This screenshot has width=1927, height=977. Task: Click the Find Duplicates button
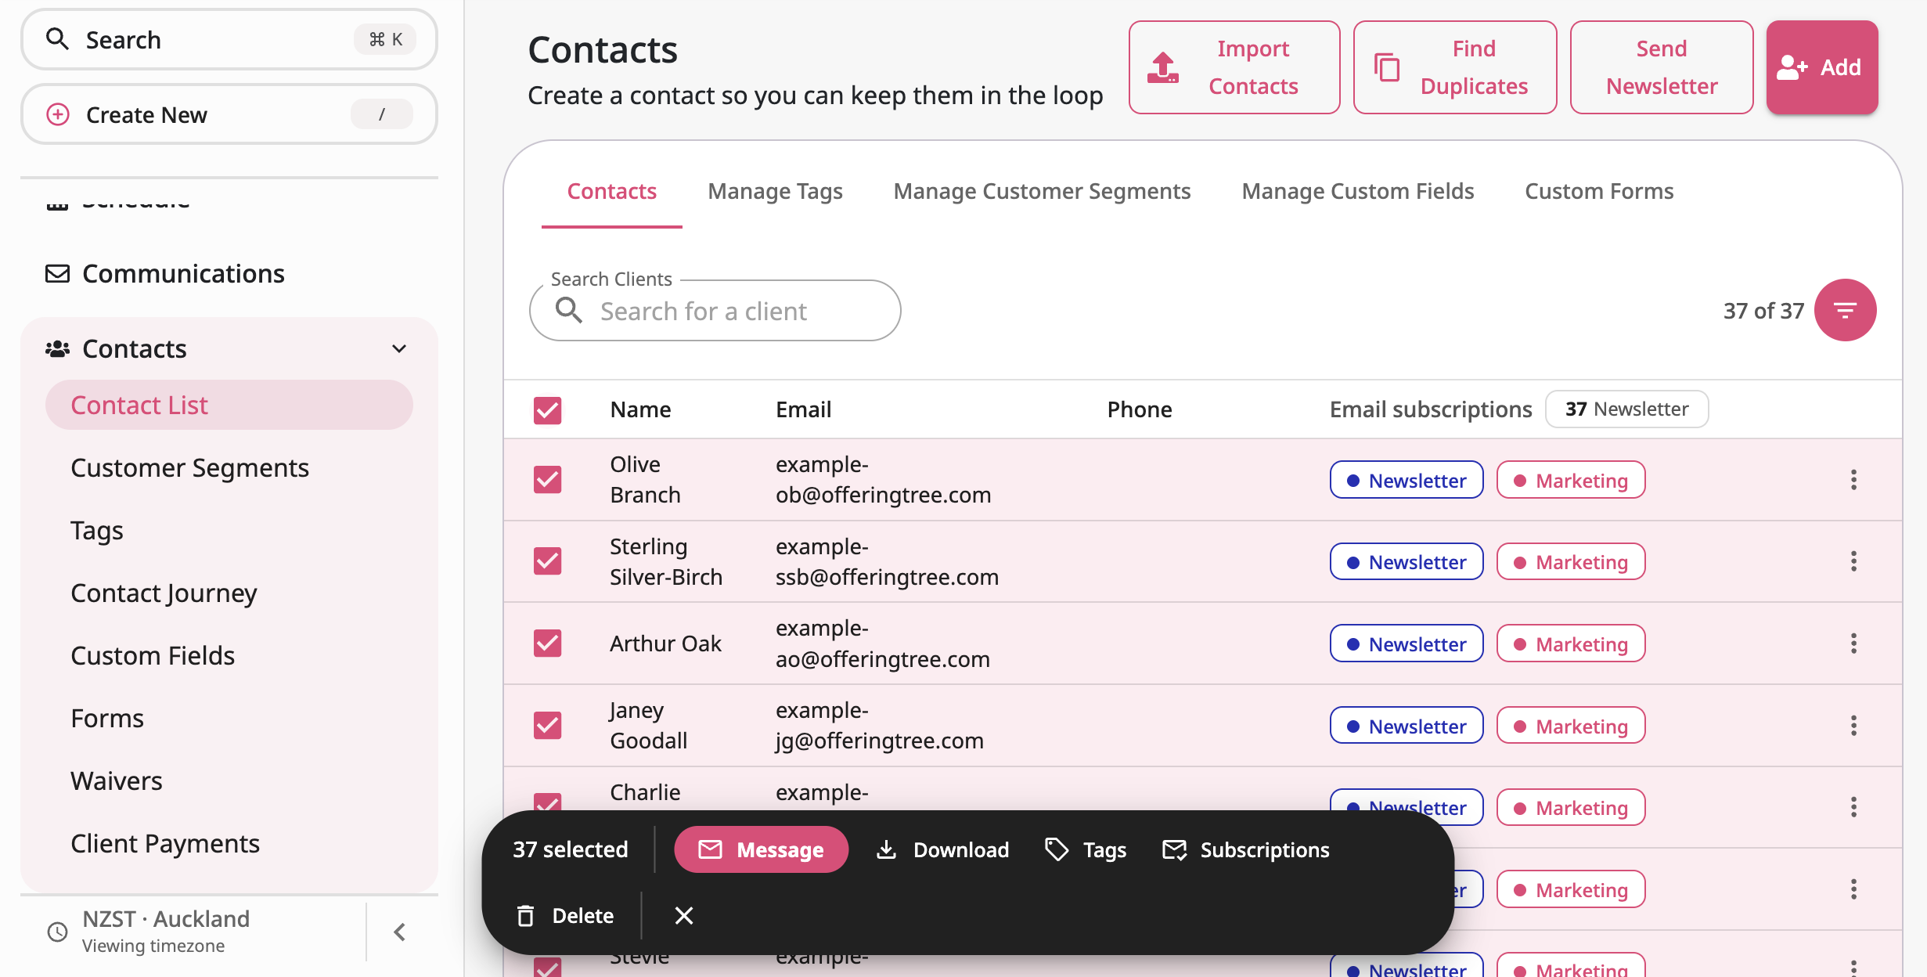[x=1454, y=67]
